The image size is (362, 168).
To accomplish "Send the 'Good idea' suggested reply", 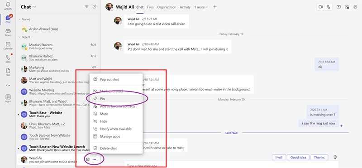I will (x=298, y=158).
